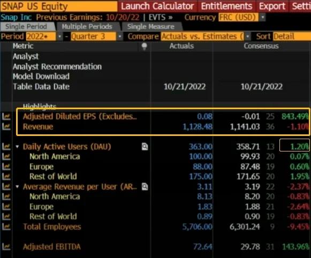Image resolution: width=311 pixels, height=258 pixels.
Task: Click the Compare Actuals vs. Estimates field
Action: click(202, 36)
